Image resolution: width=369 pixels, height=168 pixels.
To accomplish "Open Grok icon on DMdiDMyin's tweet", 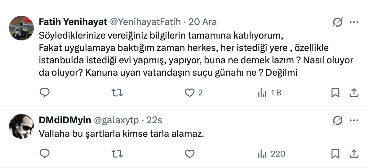I will (338, 120).
